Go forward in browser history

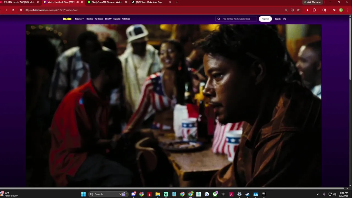coord(6,10)
